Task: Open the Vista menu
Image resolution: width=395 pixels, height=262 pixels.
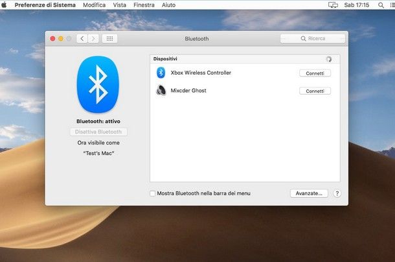Action: point(119,5)
